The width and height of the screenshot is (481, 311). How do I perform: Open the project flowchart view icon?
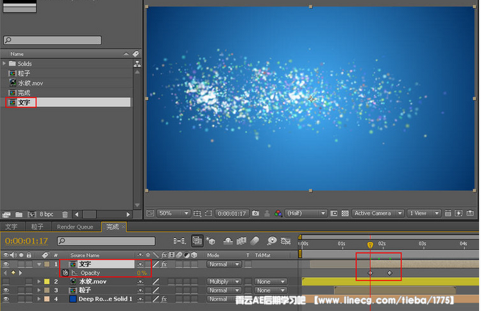(137, 63)
